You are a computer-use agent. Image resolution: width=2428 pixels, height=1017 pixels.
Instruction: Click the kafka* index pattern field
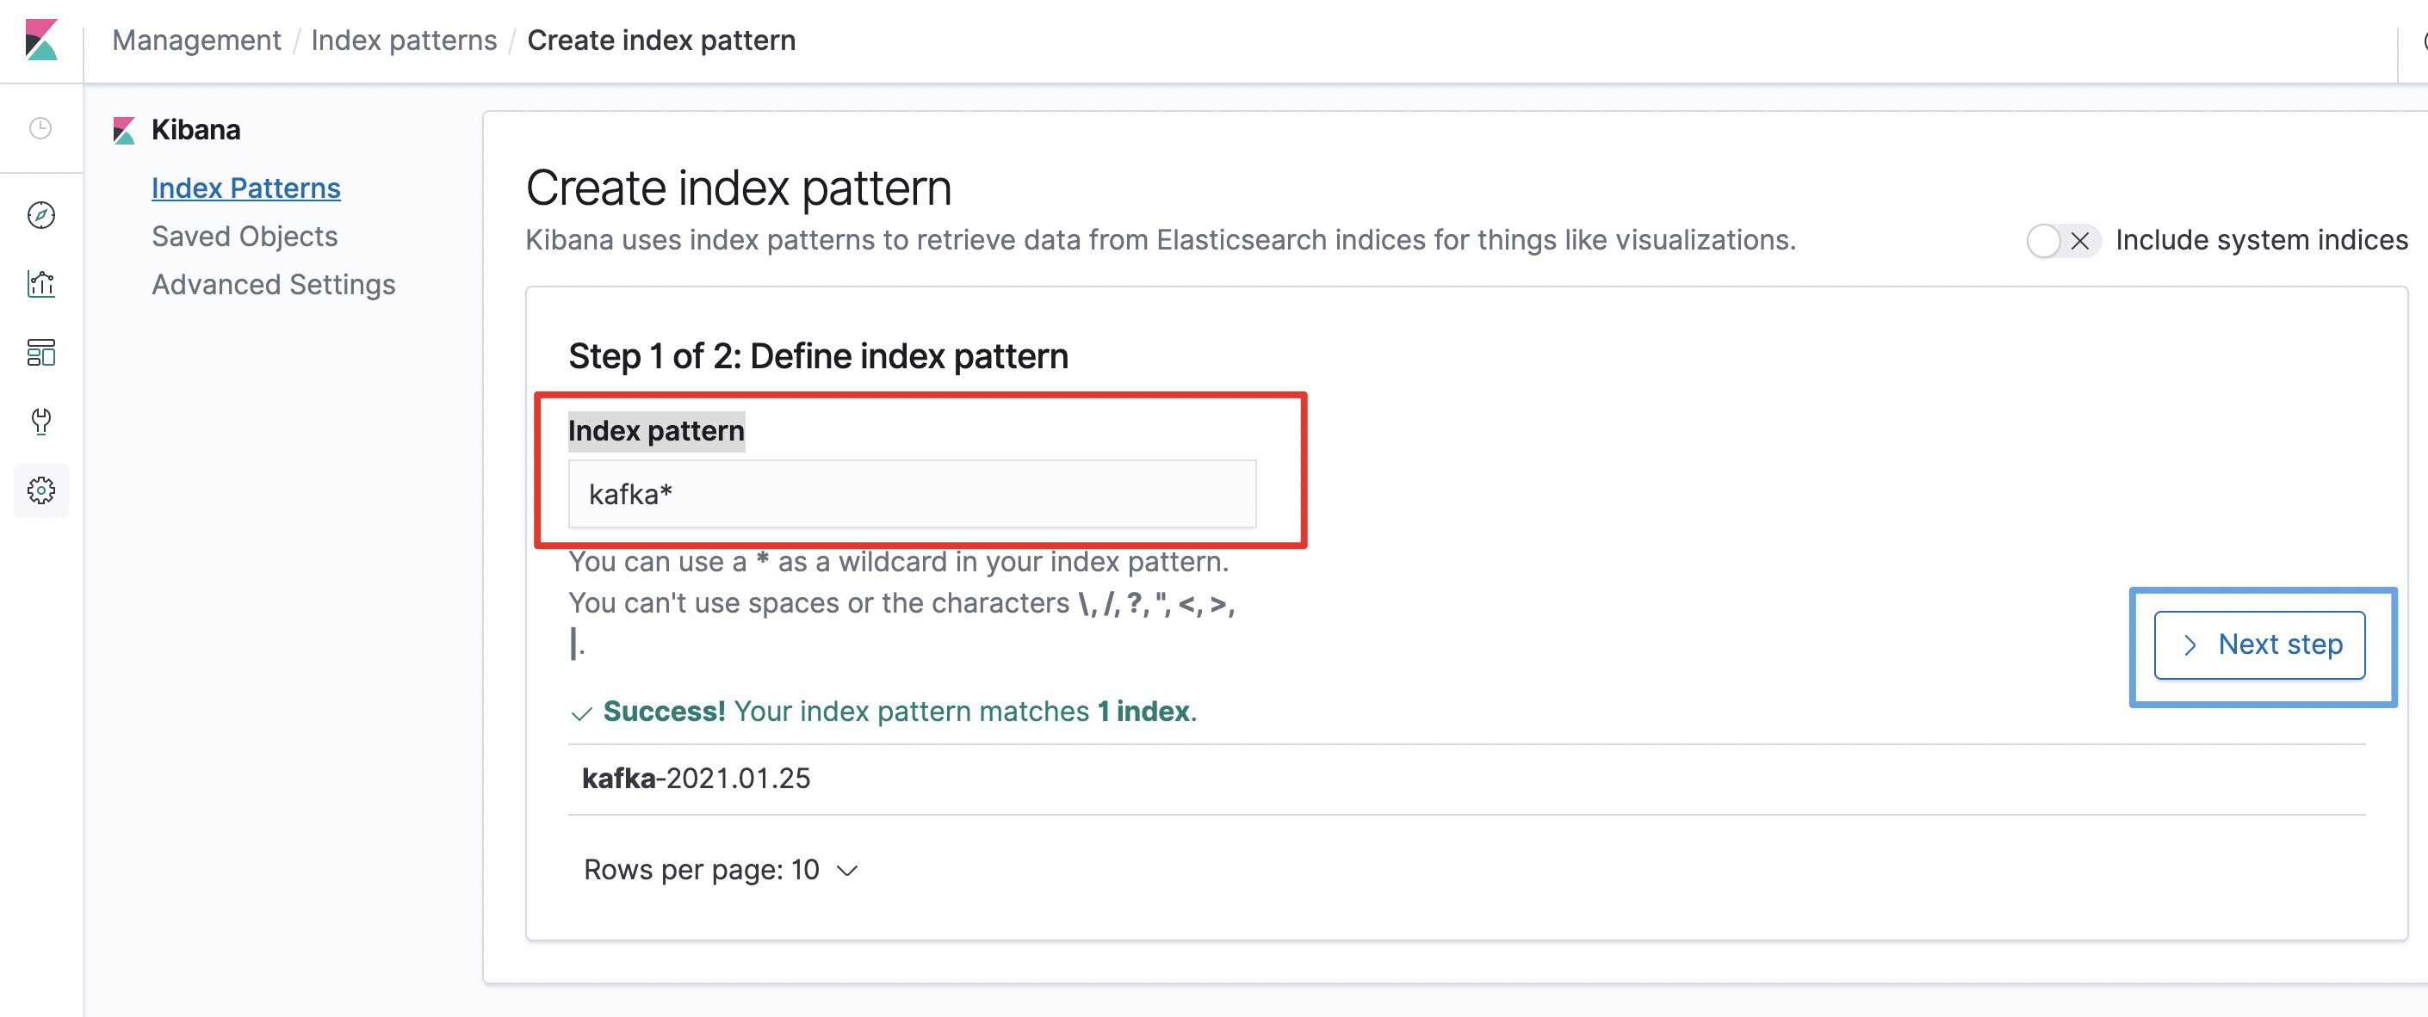[x=912, y=493]
